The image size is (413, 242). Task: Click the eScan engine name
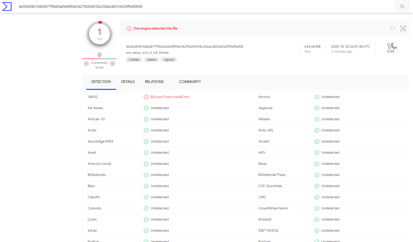(92, 231)
